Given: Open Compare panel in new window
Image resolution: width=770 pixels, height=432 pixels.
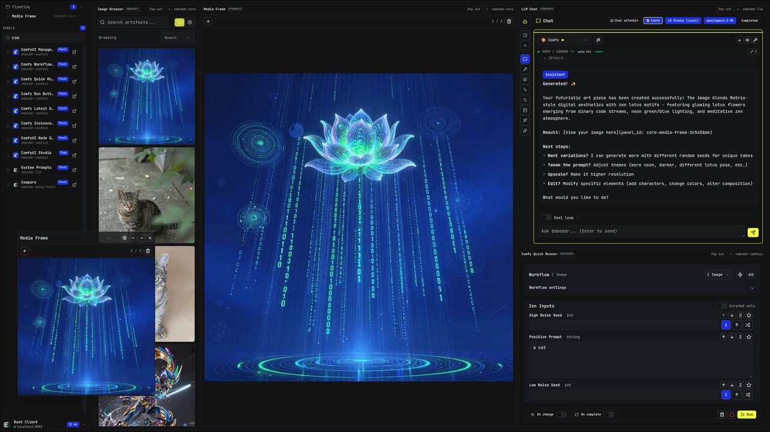Looking at the screenshot, I should click(75, 184).
